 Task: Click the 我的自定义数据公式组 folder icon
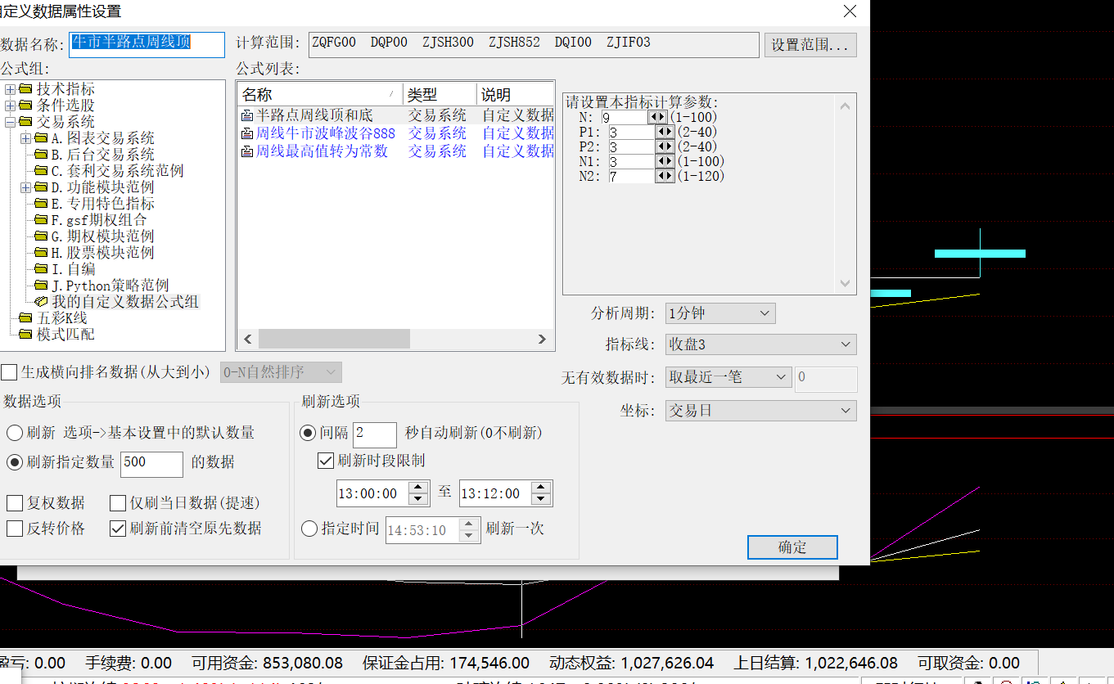pyautogui.click(x=41, y=302)
